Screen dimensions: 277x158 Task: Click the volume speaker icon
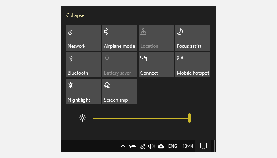(151, 146)
